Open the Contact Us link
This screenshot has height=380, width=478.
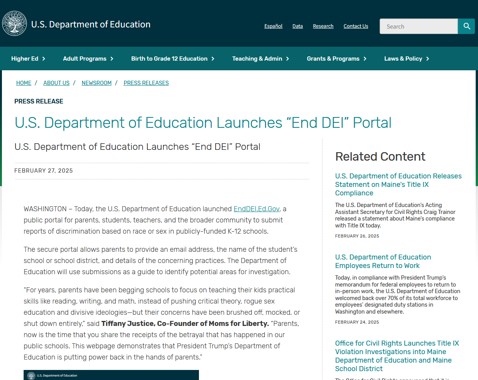click(x=356, y=26)
